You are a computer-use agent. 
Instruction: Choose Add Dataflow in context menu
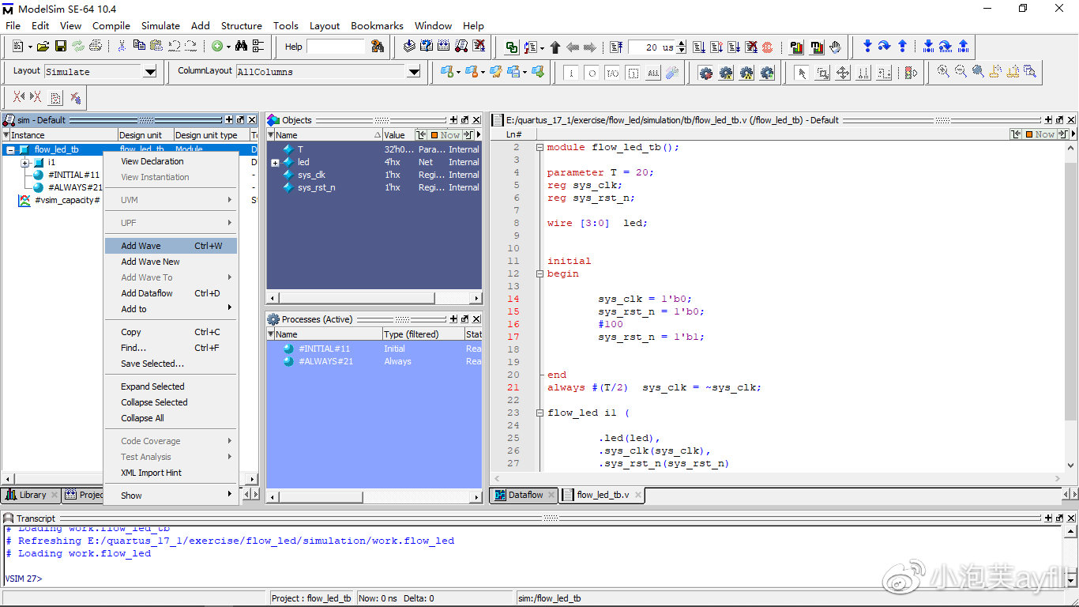pos(171,293)
